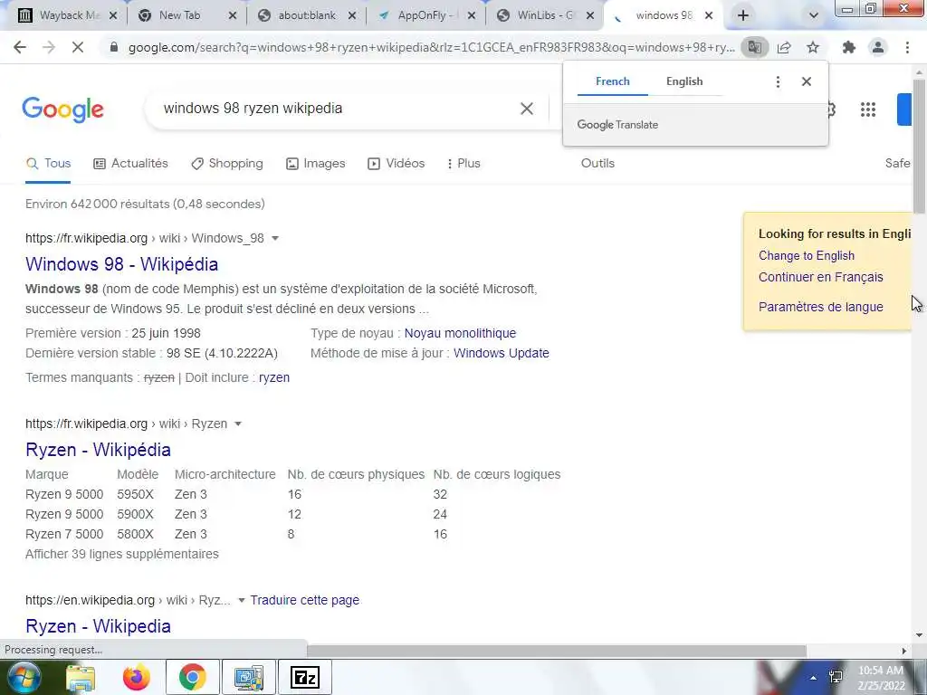Switch to the WinLibs tab

click(x=544, y=16)
